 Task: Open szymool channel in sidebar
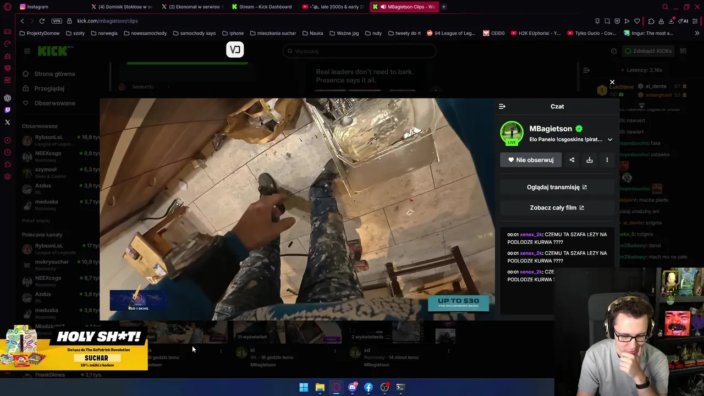[x=61, y=172]
